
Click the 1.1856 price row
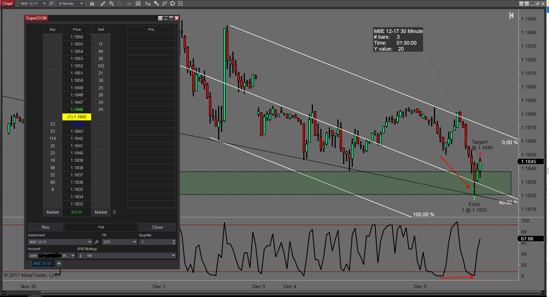(x=77, y=37)
